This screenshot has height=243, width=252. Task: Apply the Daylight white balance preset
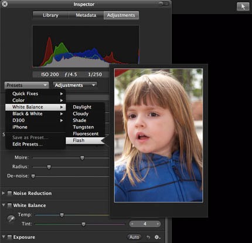pos(86,107)
